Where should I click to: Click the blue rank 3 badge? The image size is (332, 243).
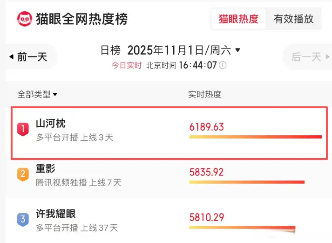(23, 219)
